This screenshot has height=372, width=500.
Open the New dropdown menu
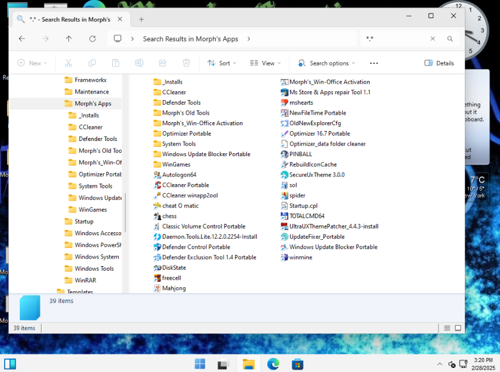[32, 63]
